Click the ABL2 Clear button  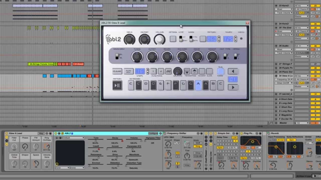117,71
